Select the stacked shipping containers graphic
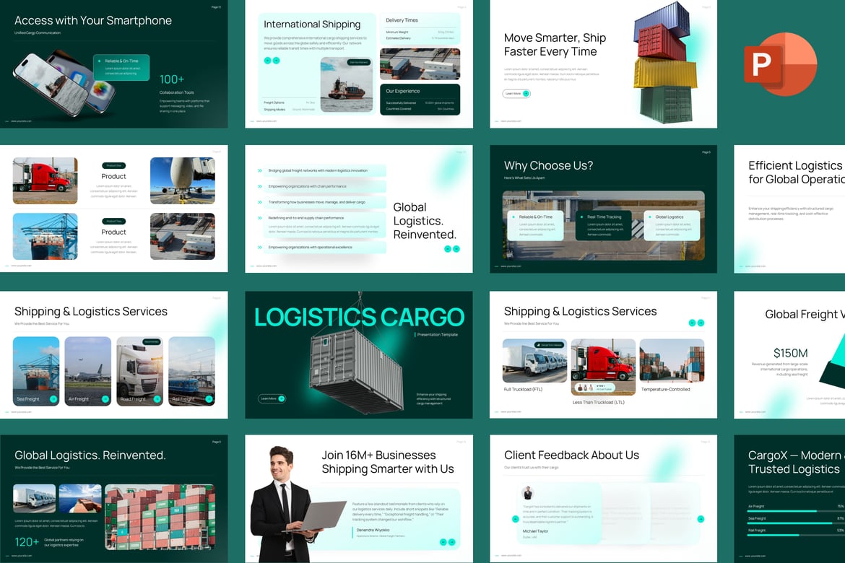Screen dimensions: 845x563 point(667,62)
